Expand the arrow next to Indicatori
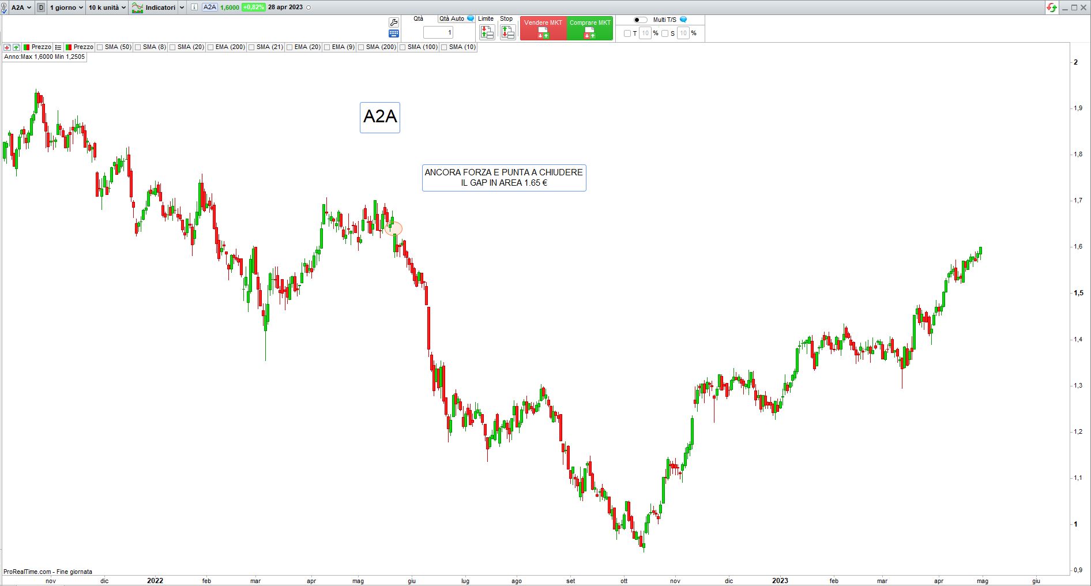Viewport: 1091px width, 586px height. pyautogui.click(x=182, y=7)
